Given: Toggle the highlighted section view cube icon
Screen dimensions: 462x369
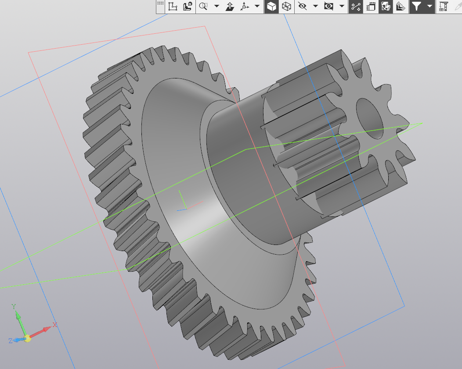Looking at the screenshot, I should [x=386, y=6].
